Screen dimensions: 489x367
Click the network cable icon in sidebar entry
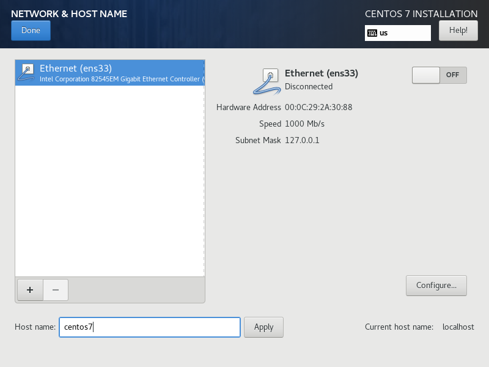pos(26,72)
